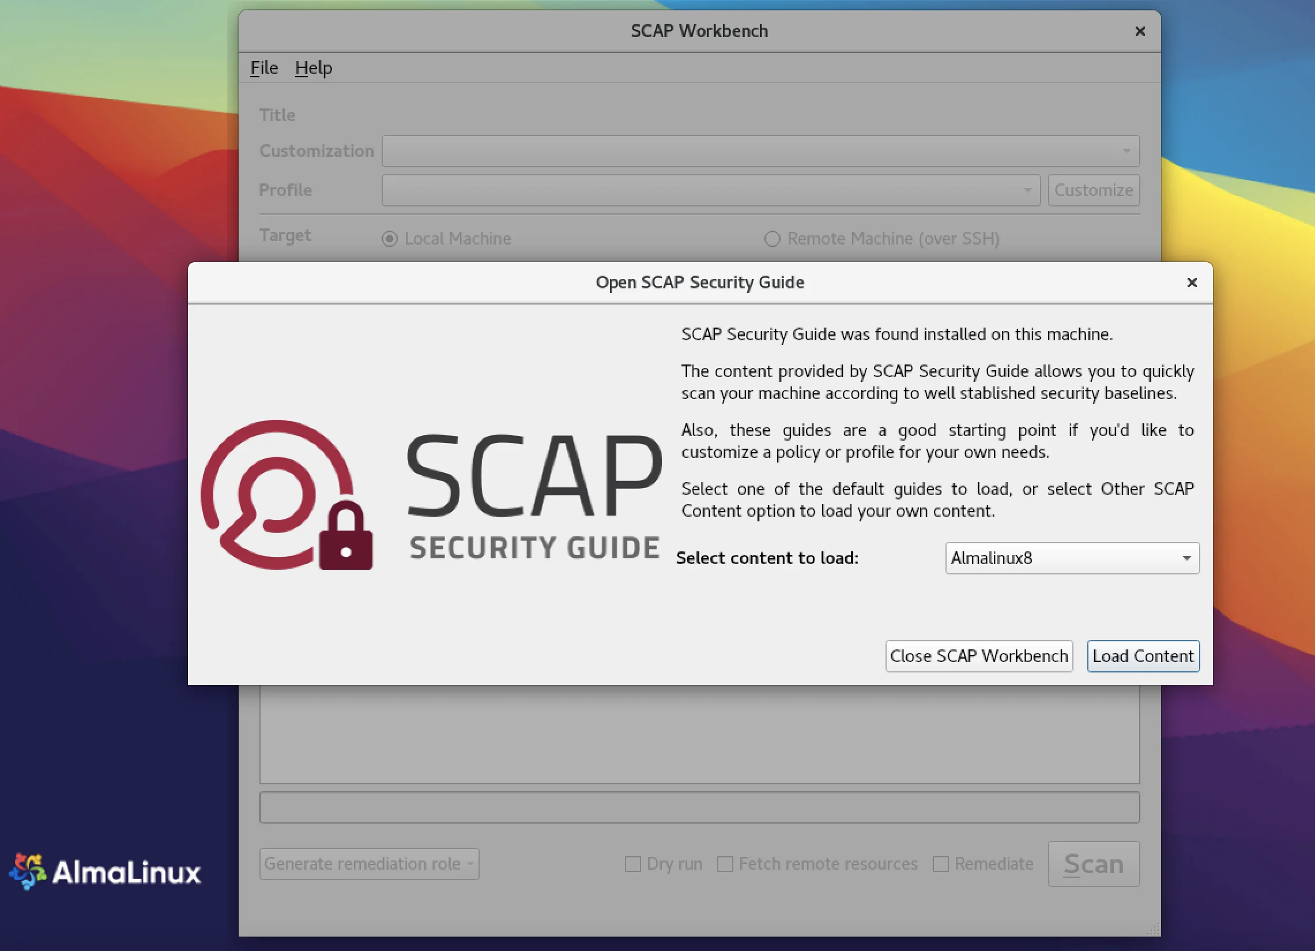Screen dimensions: 1315x951
Task: Open the File menu
Action: point(264,68)
